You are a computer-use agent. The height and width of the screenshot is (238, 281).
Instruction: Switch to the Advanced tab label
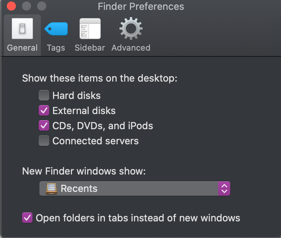point(131,48)
